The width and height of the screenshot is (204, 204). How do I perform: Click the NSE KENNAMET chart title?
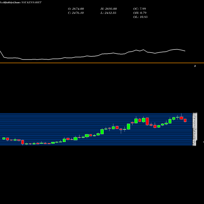31,2
